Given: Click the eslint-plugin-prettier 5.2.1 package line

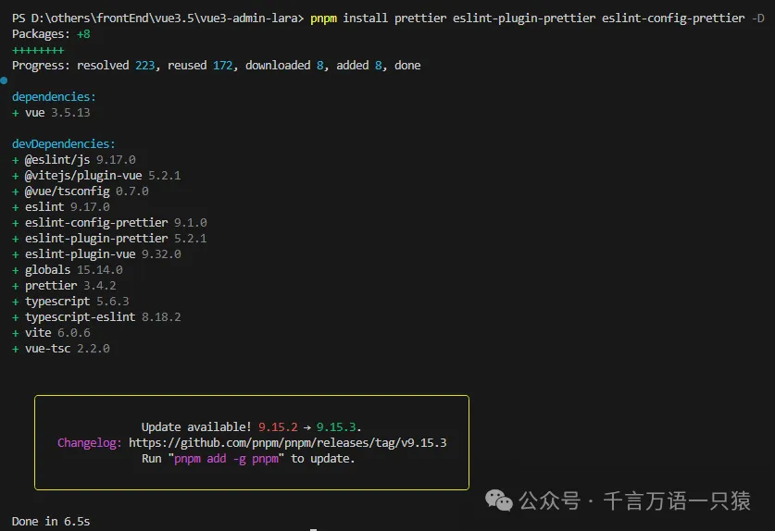Looking at the screenshot, I should point(109,238).
